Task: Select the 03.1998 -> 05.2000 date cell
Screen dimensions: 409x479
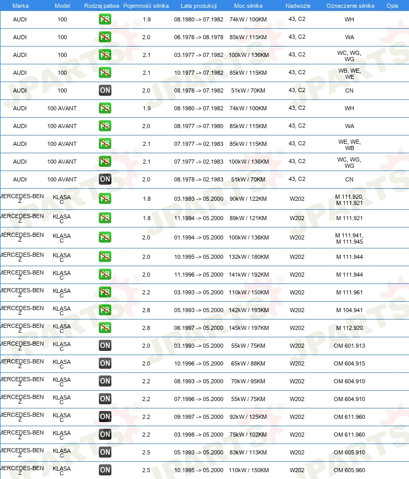Action: click(199, 435)
